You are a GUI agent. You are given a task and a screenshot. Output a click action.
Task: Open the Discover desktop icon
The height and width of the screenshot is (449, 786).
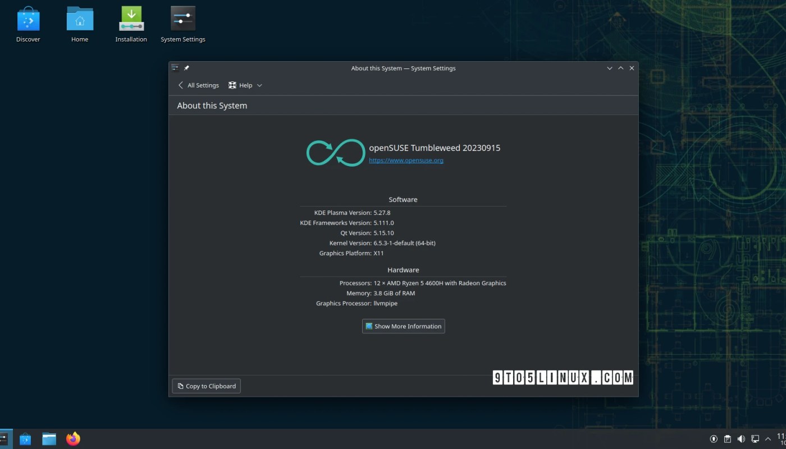[28, 25]
